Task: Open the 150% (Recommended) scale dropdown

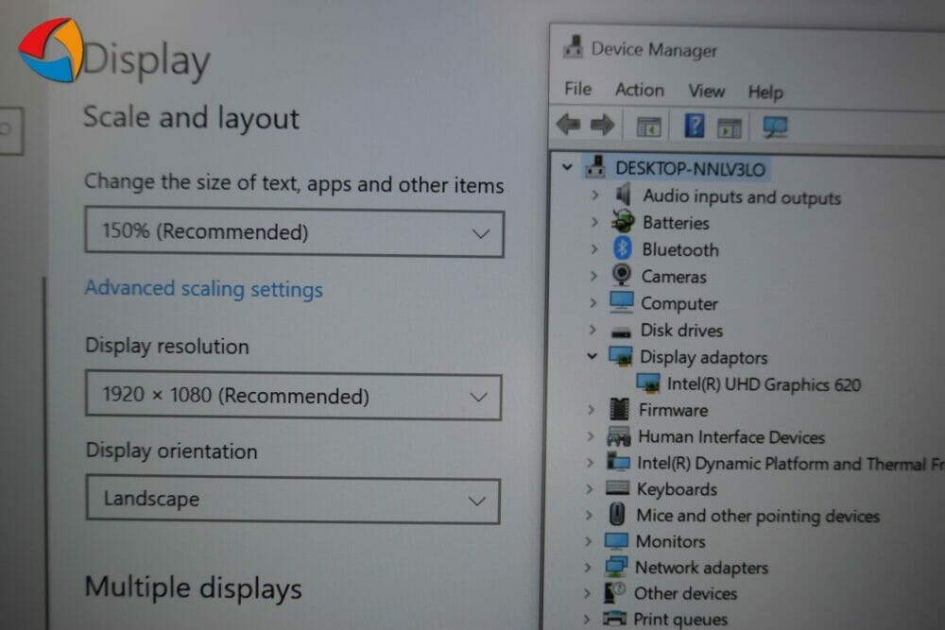Action: (294, 233)
